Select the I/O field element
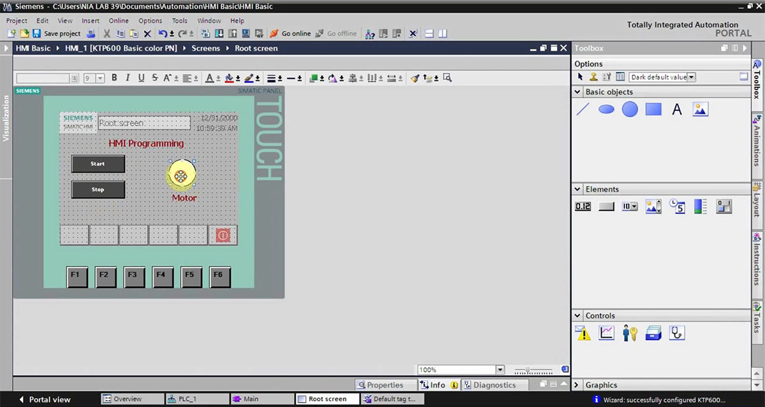The width and height of the screenshot is (765, 407). [x=583, y=206]
